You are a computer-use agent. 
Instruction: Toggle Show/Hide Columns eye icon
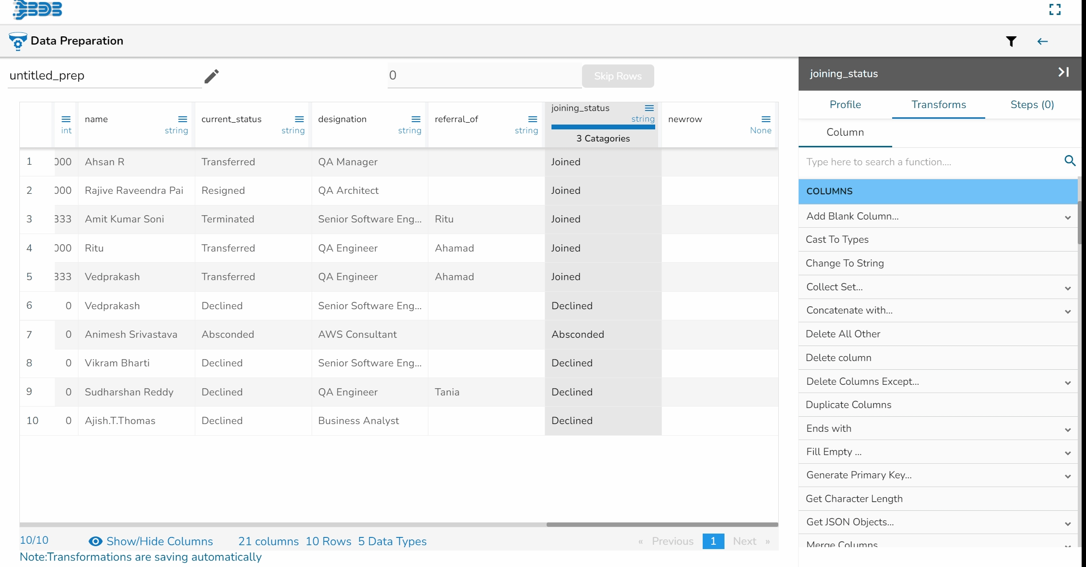pyautogui.click(x=95, y=541)
